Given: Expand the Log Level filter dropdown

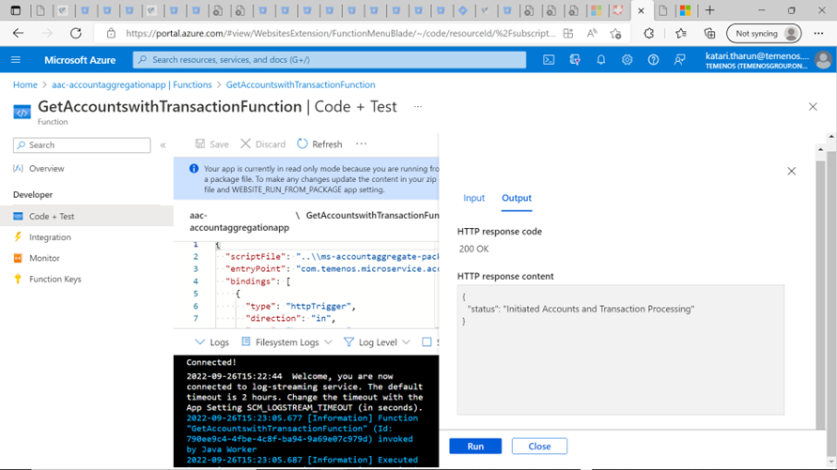Looking at the screenshot, I should point(377,342).
